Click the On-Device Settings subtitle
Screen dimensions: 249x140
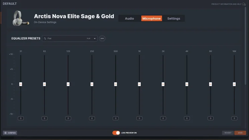(45, 22)
